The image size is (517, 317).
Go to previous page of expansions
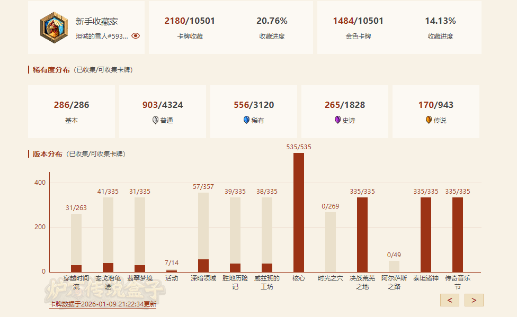(x=450, y=300)
